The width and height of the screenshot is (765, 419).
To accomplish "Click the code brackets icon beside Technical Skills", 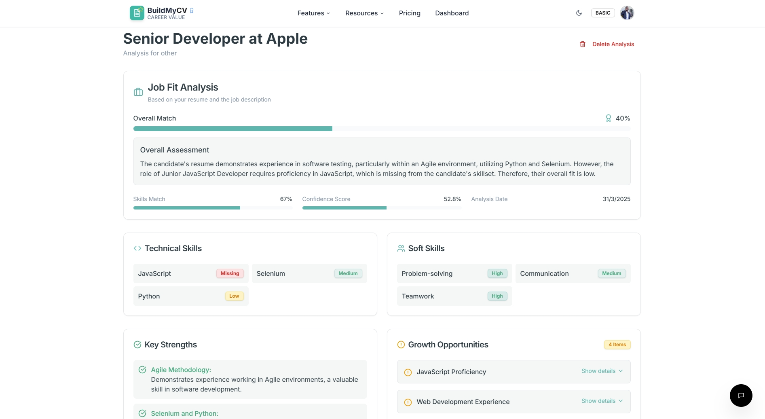I will (137, 248).
